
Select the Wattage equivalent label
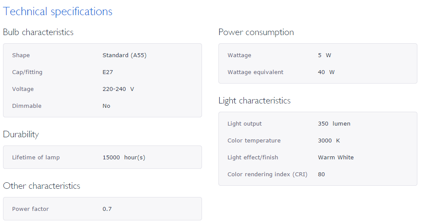[255, 72]
